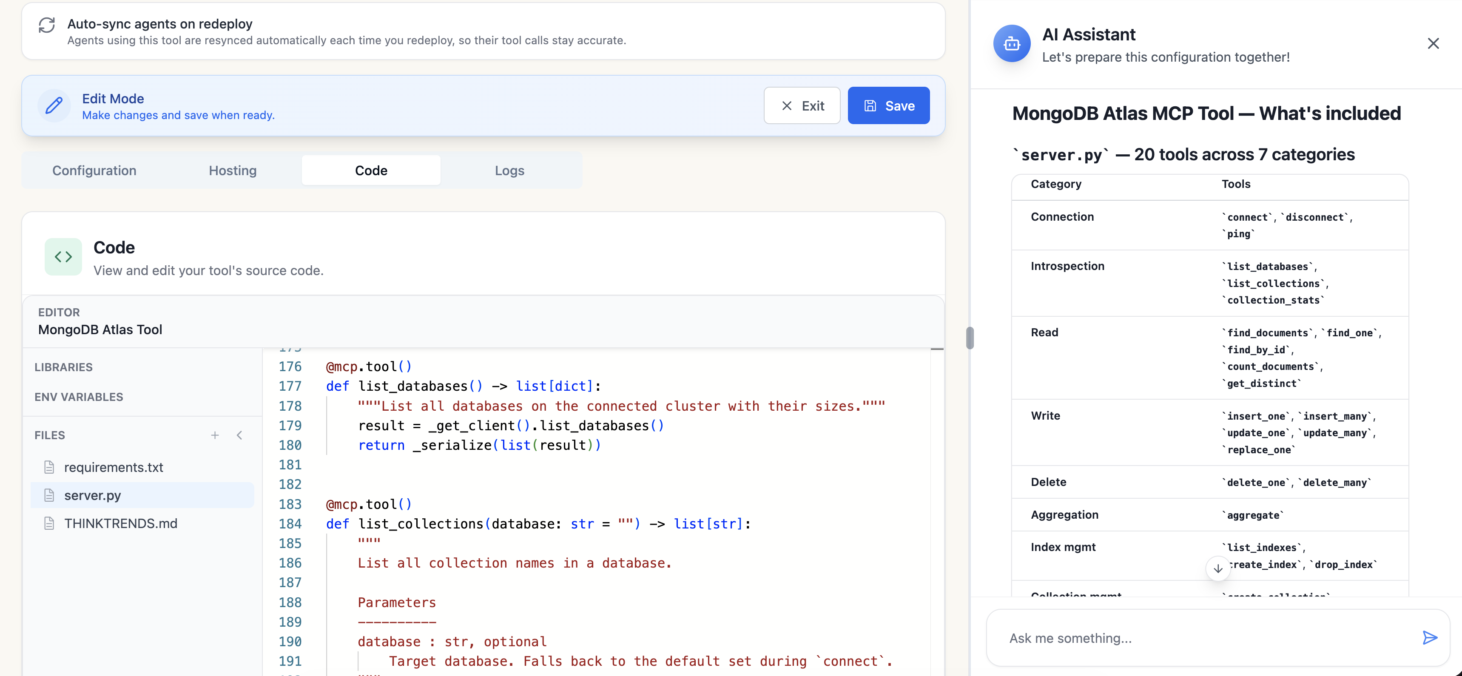Click the 'Delete' category cell
This screenshot has width=1462, height=676.
[1048, 482]
